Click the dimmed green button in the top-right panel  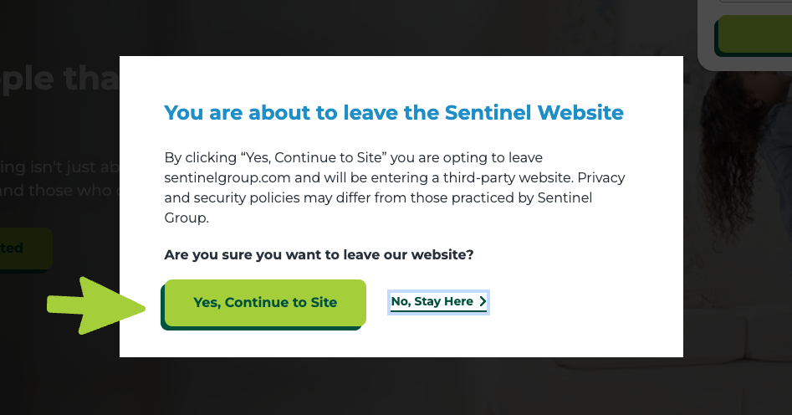[753, 35]
